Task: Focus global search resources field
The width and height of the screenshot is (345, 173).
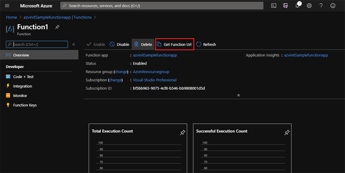Action: coord(162,6)
